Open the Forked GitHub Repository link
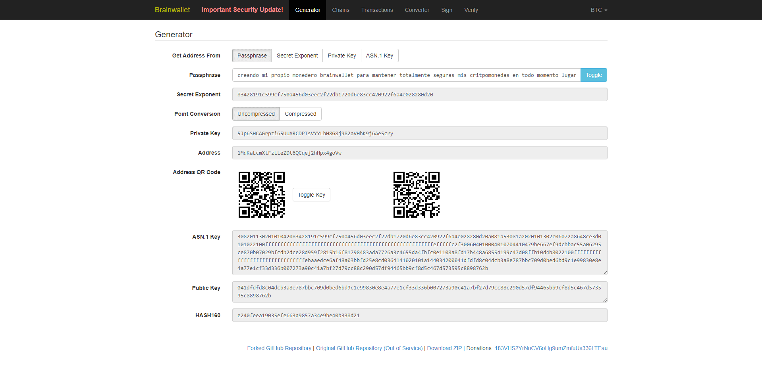762x383 pixels. pos(279,348)
